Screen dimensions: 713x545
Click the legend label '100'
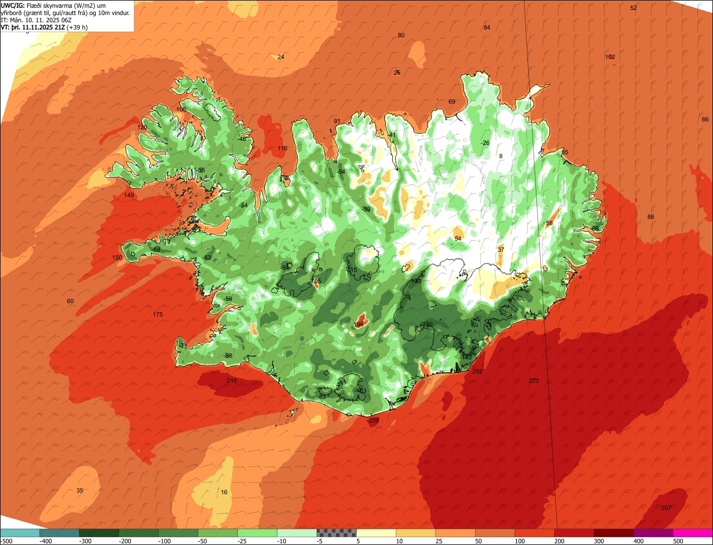(520, 541)
